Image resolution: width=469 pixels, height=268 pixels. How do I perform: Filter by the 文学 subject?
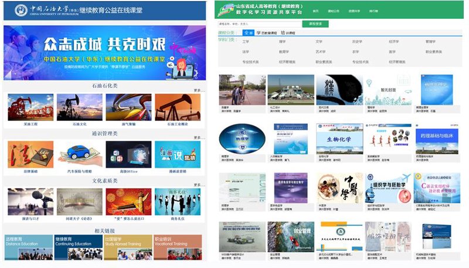pyautogui.click(x=319, y=42)
